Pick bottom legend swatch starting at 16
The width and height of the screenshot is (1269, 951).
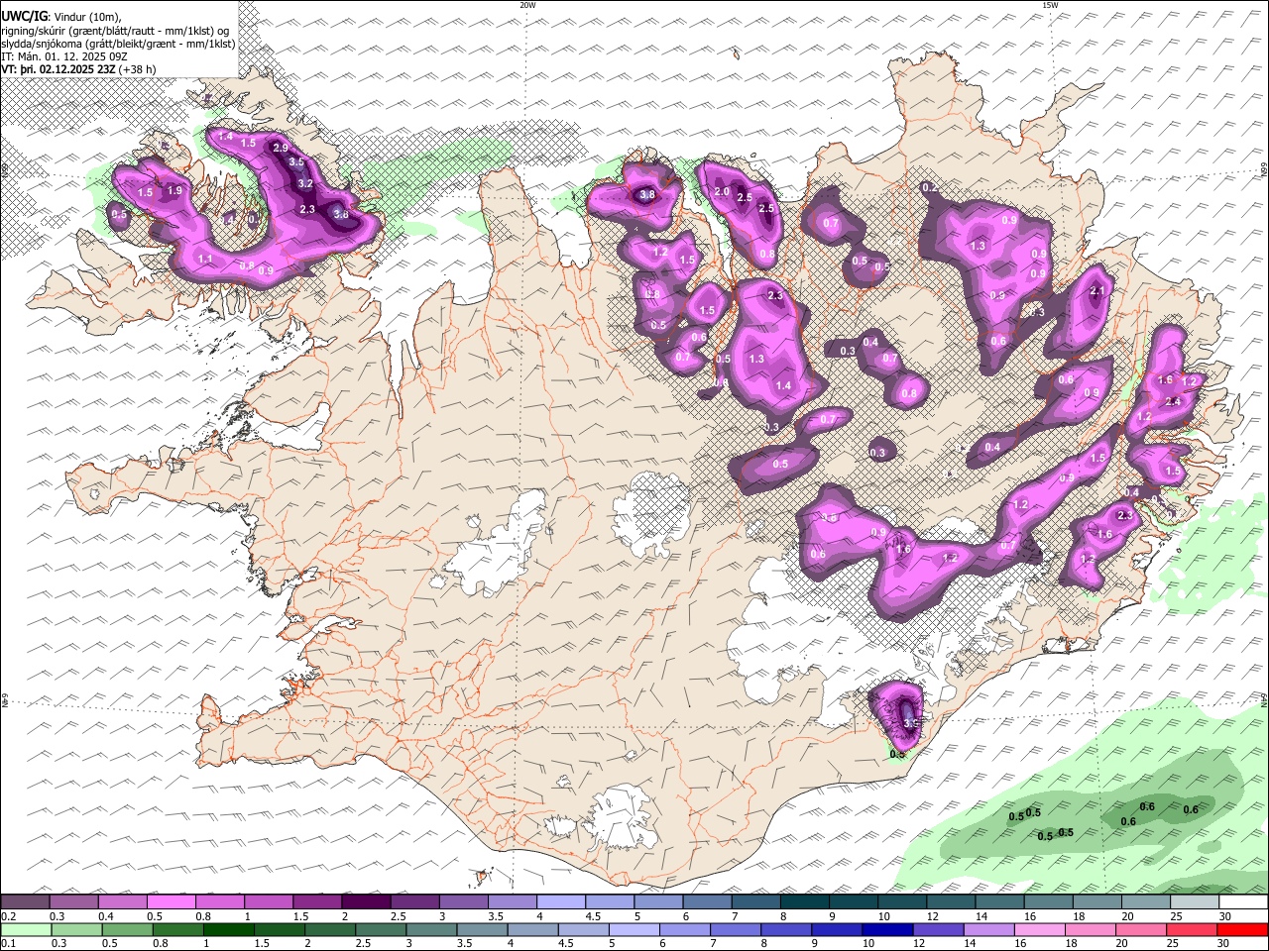pos(1038,929)
